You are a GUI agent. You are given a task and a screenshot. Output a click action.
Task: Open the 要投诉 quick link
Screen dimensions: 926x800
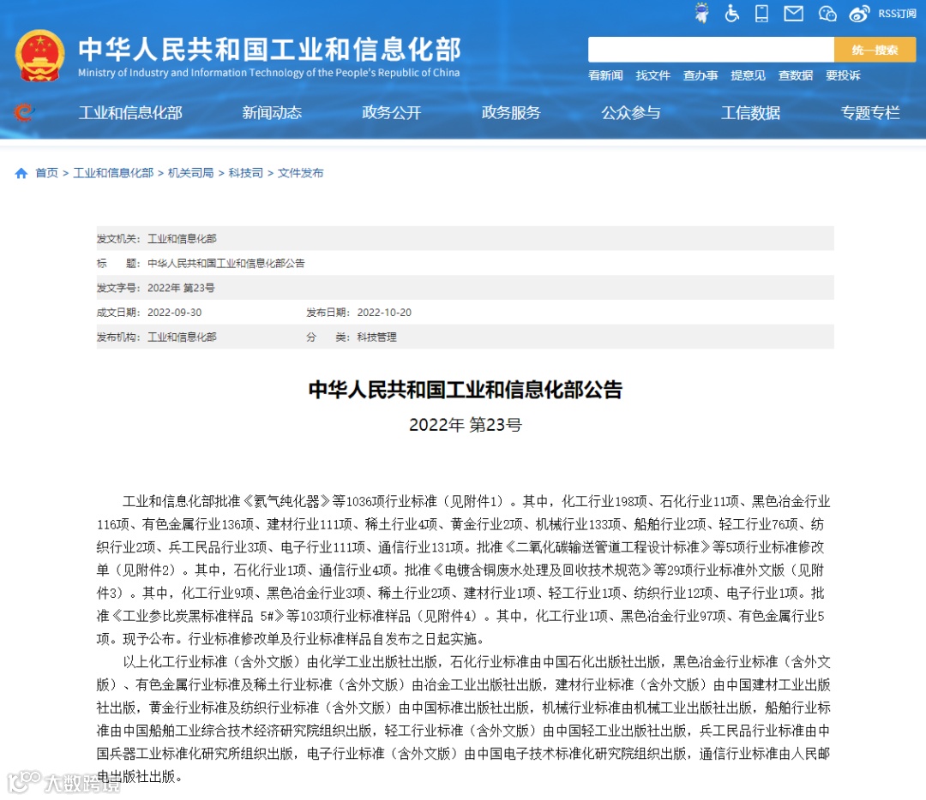click(x=843, y=75)
